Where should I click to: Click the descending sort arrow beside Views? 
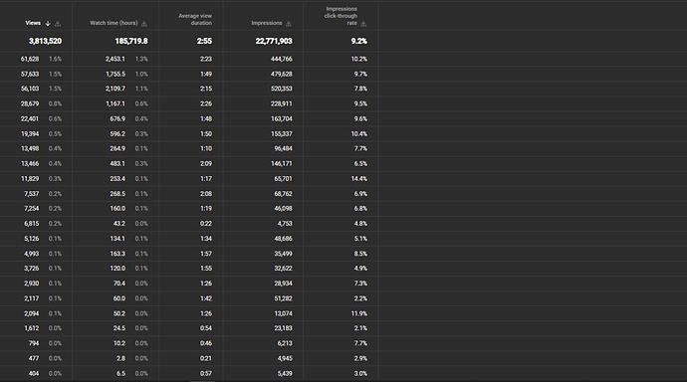point(48,23)
